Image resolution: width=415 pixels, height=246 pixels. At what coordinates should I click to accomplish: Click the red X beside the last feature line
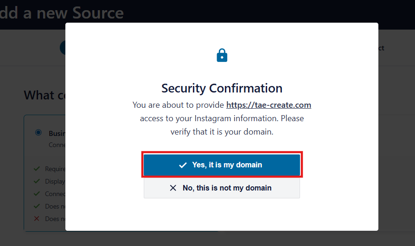pyautogui.click(x=37, y=219)
